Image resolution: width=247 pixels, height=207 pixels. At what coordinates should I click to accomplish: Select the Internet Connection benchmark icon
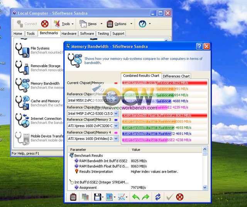click(x=22, y=120)
